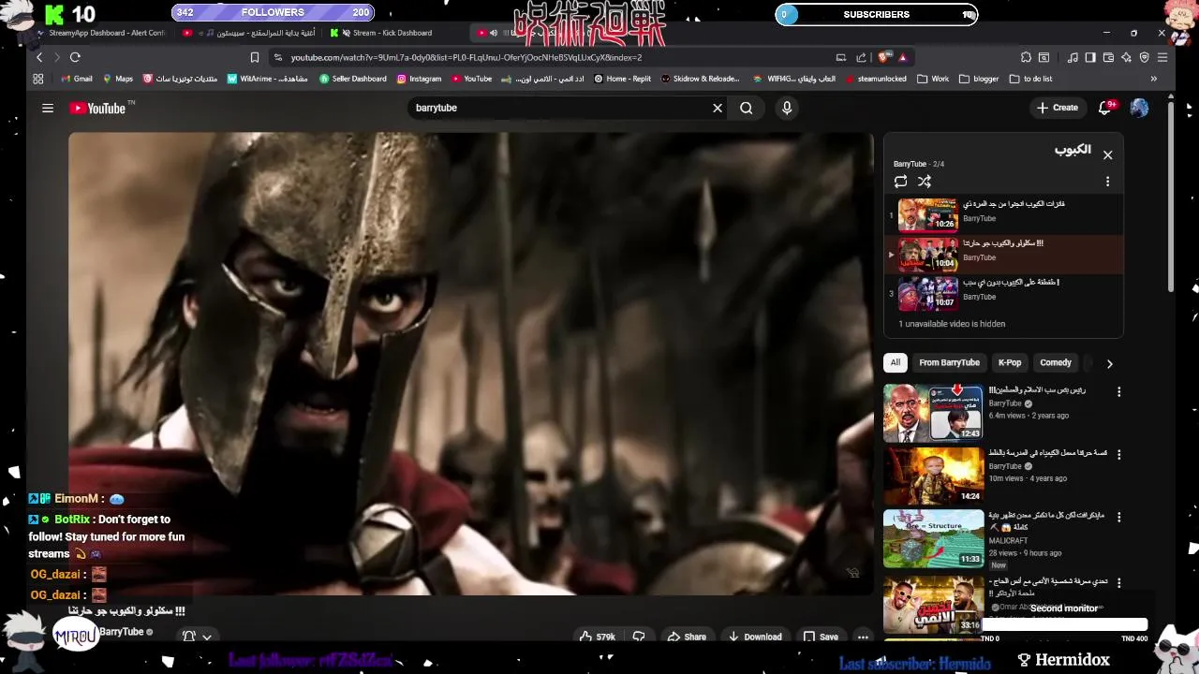Open the YouTube hamburger guide menu
Viewport: 1199px width, 674px height.
coord(48,108)
